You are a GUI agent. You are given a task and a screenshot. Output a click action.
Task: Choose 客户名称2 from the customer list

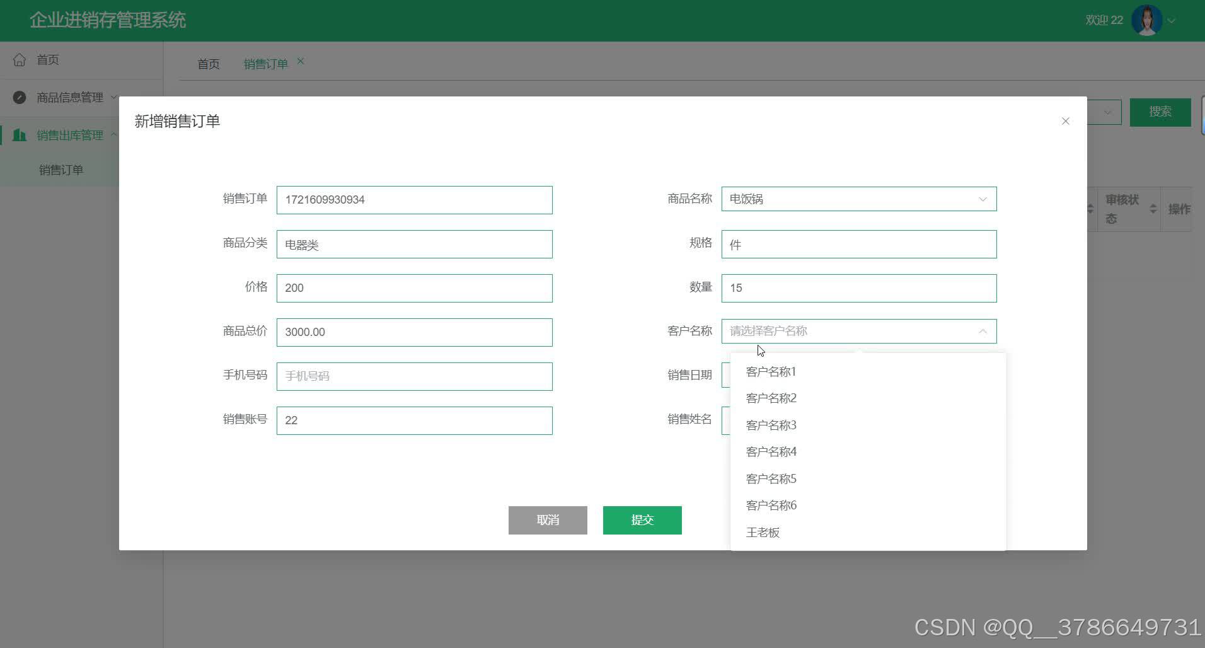(x=868, y=398)
